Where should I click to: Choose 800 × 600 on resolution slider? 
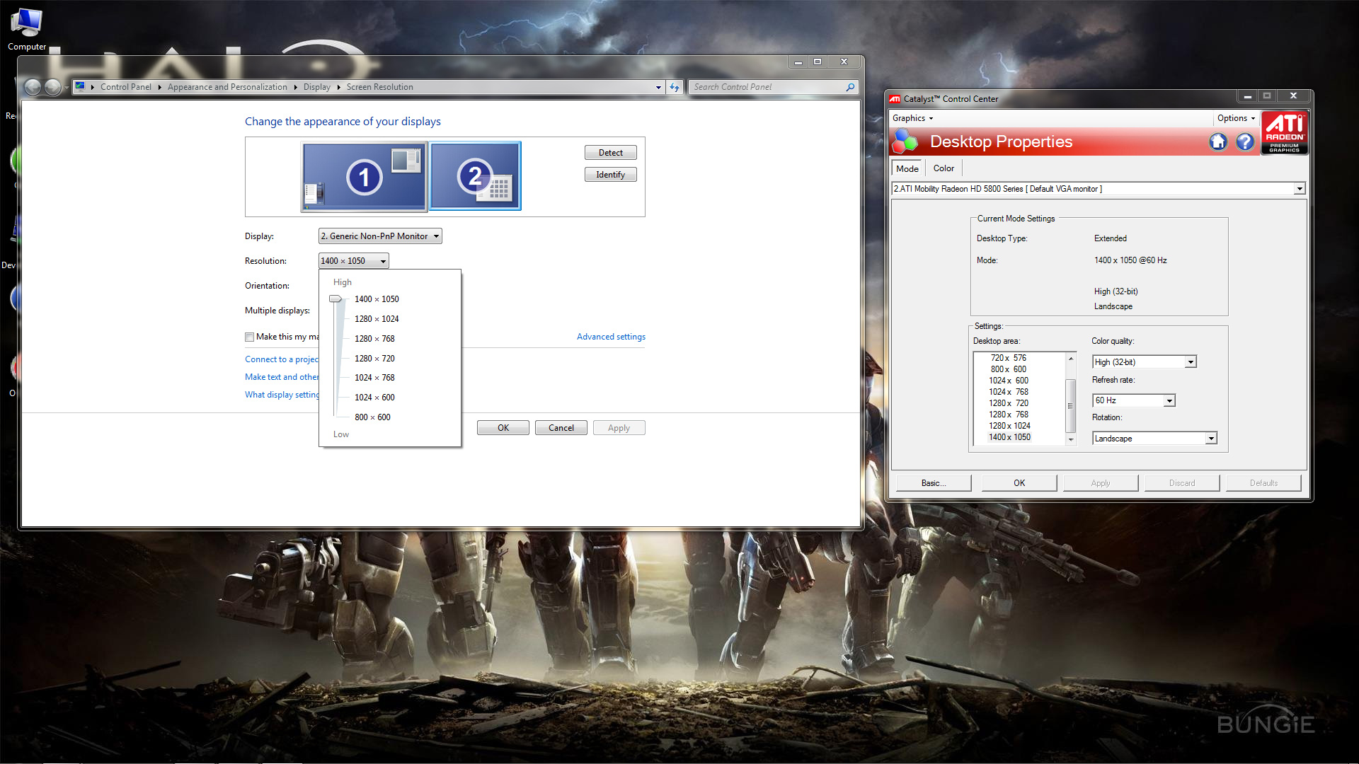(x=372, y=417)
